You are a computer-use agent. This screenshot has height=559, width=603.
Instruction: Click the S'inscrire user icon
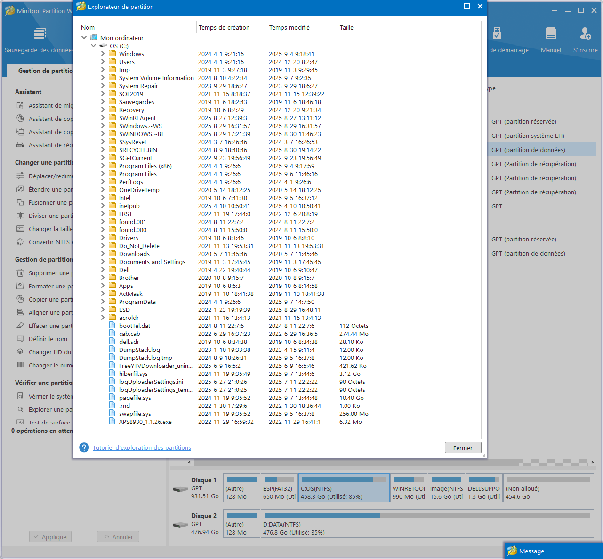[x=585, y=33]
